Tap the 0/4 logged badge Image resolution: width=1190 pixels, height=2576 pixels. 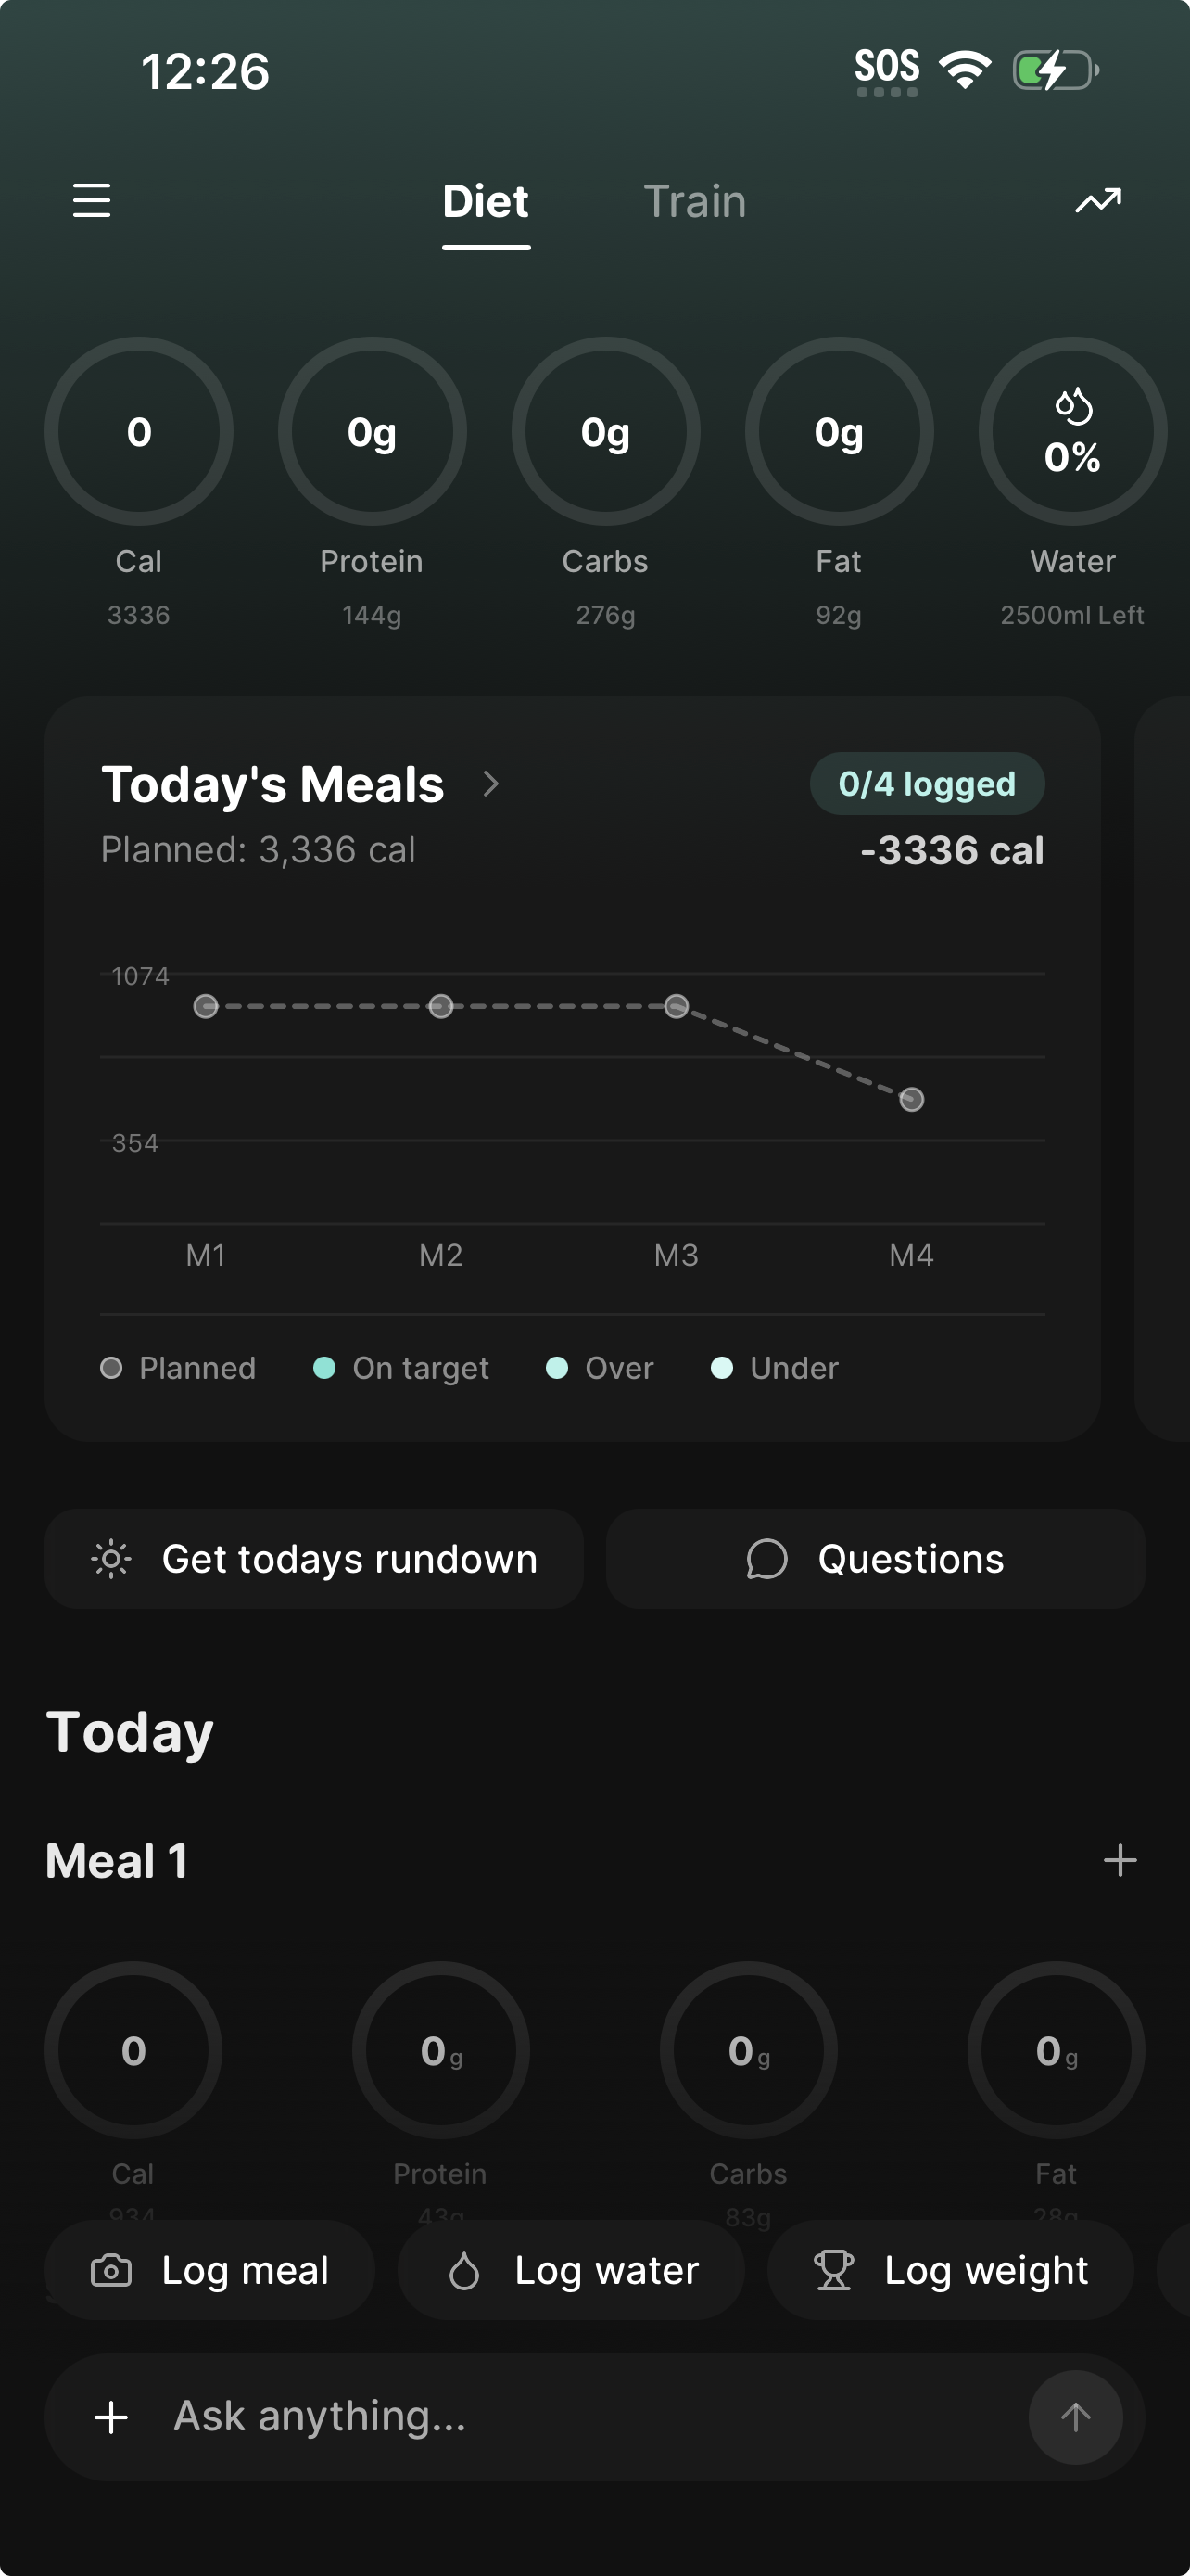[926, 784]
